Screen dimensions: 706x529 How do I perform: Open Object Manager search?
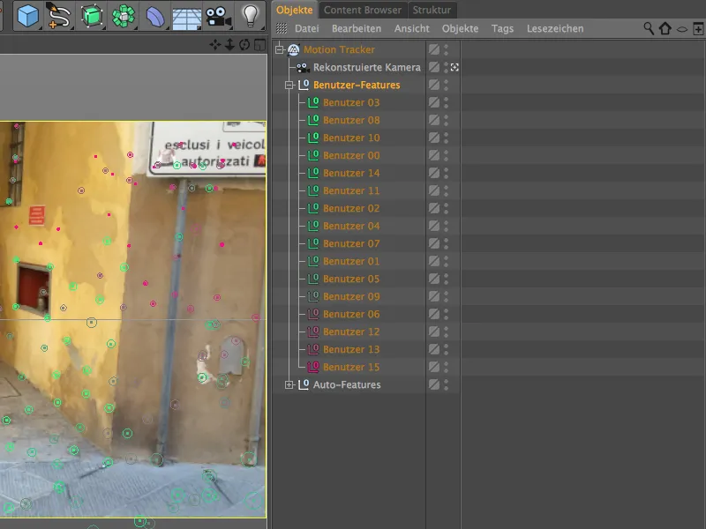649,28
